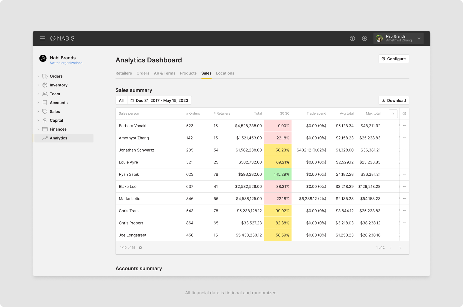
Task: Click the table column settings gear icon
Action: coord(404,113)
